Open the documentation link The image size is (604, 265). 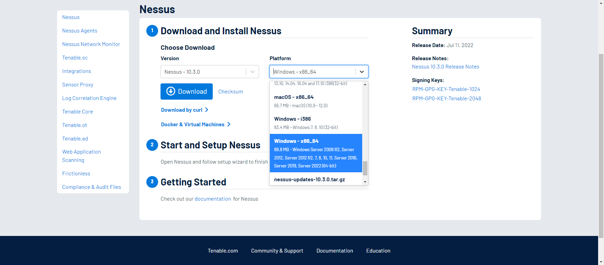point(213,199)
